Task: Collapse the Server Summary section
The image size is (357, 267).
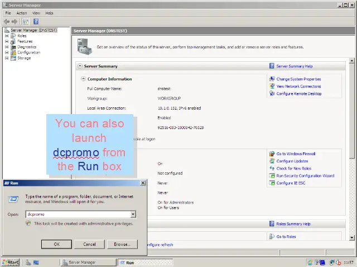Action: pyautogui.click(x=80, y=66)
